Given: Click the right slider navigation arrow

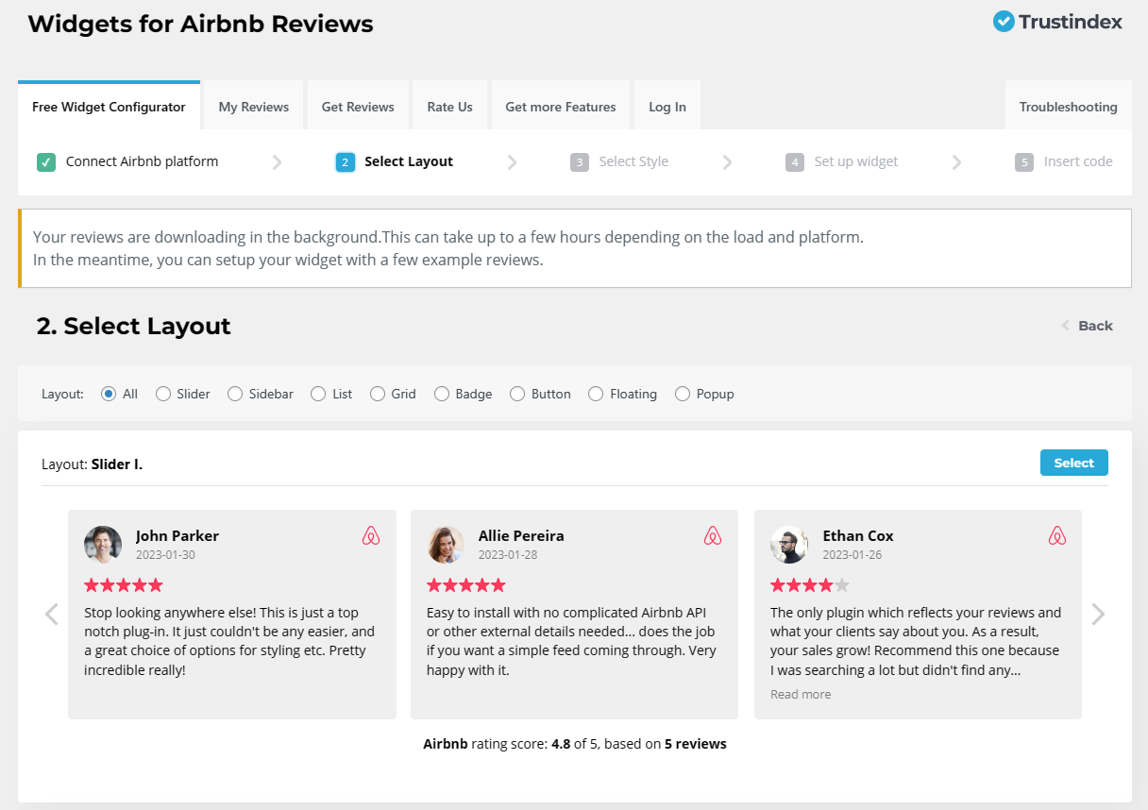Looking at the screenshot, I should pos(1098,614).
